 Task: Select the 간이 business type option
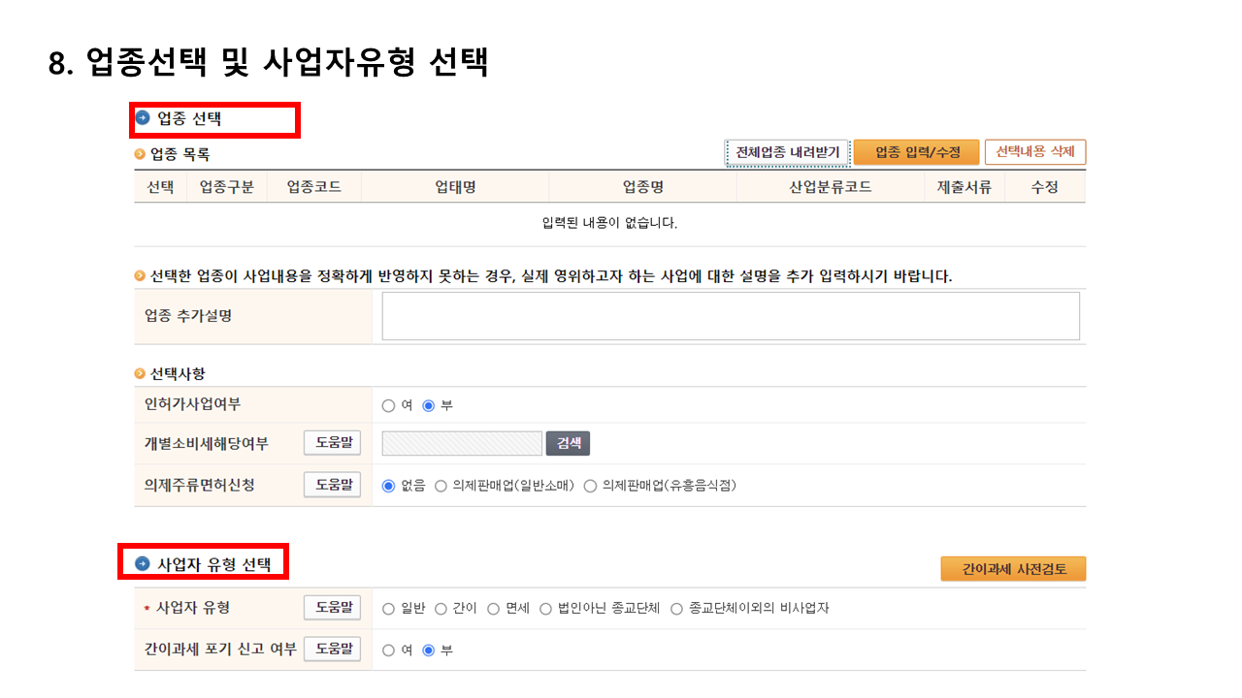pyautogui.click(x=439, y=609)
